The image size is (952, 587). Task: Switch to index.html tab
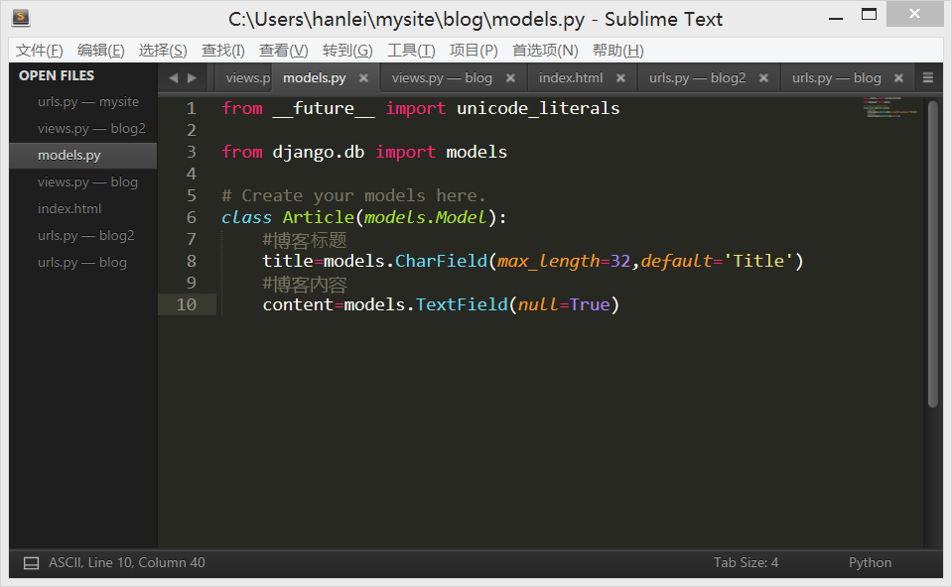coord(571,77)
